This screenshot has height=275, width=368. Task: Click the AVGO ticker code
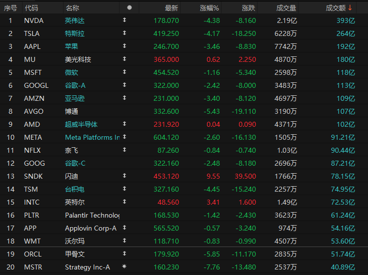tap(34, 111)
